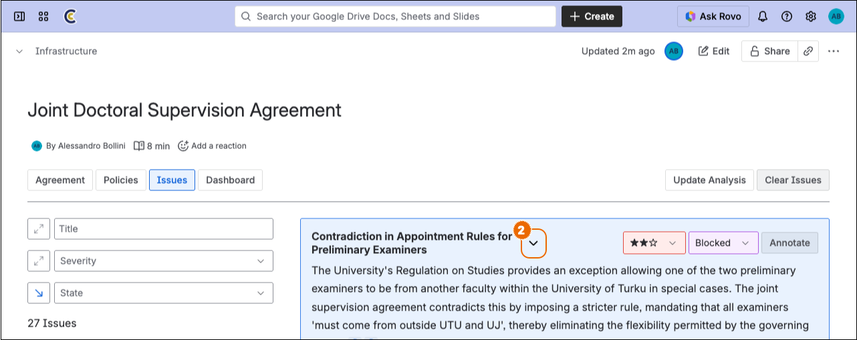Image resolution: width=857 pixels, height=340 pixels.
Task: Click Add a reaction emoji icon
Action: click(183, 146)
